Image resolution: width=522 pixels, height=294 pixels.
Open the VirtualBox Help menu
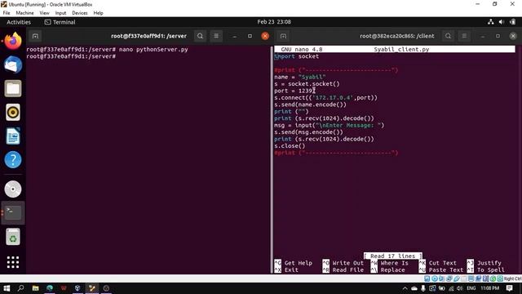(x=98, y=13)
